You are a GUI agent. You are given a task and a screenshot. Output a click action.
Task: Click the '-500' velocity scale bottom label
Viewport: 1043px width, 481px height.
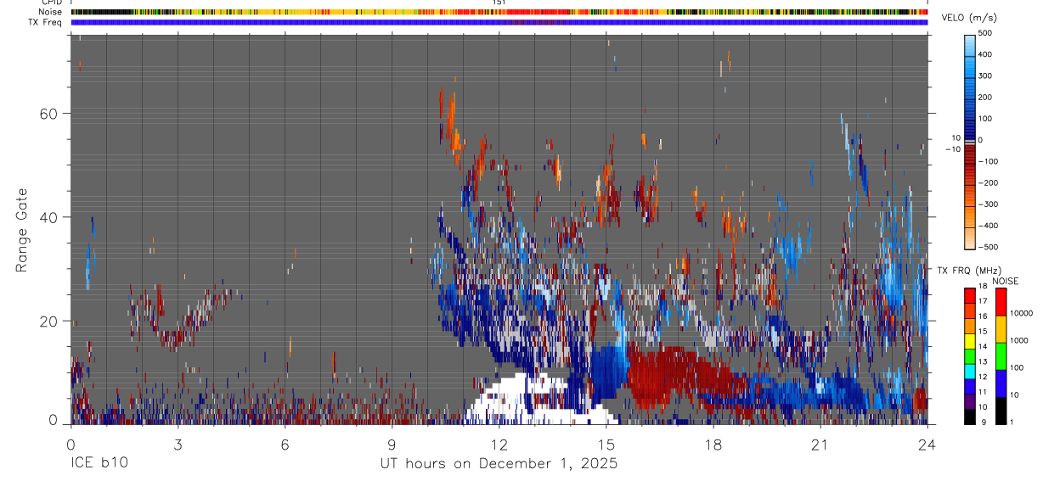click(x=989, y=247)
